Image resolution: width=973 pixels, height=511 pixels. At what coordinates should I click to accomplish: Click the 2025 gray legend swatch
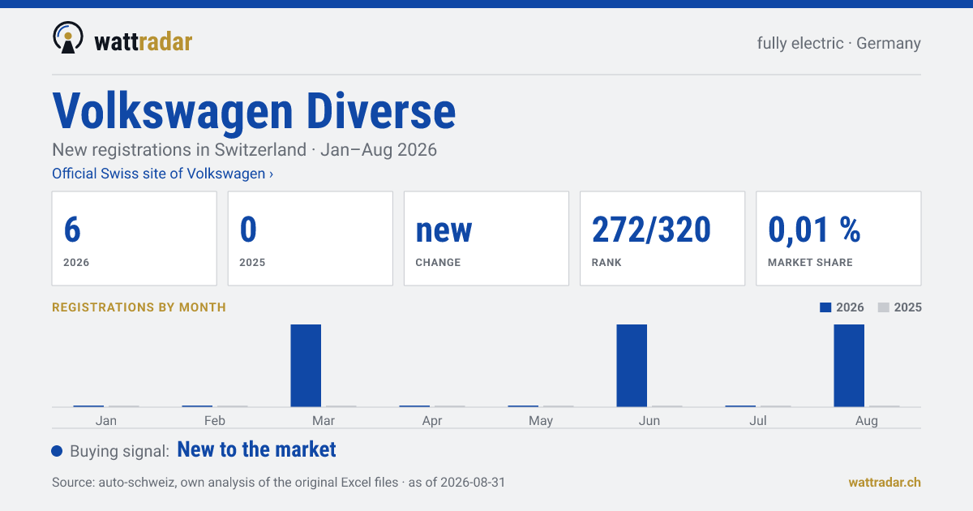tap(884, 307)
